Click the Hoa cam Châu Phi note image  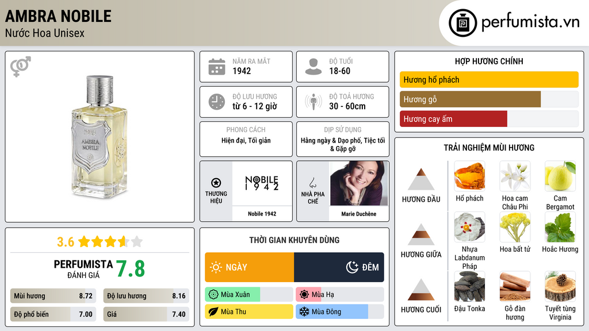pyautogui.click(x=515, y=176)
